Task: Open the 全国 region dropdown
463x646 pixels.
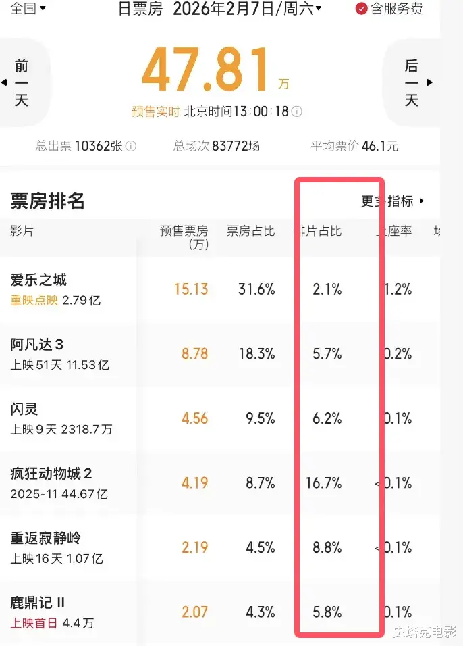Action: (28, 9)
